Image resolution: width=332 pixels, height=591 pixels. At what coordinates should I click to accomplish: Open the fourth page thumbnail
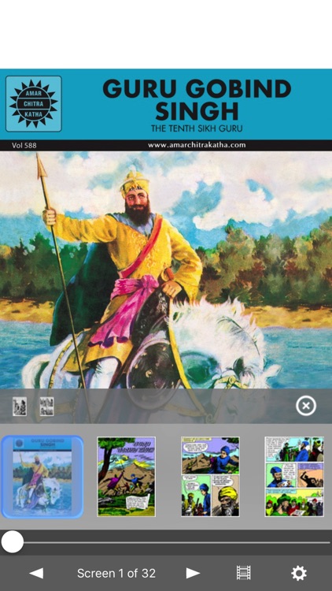click(x=294, y=477)
